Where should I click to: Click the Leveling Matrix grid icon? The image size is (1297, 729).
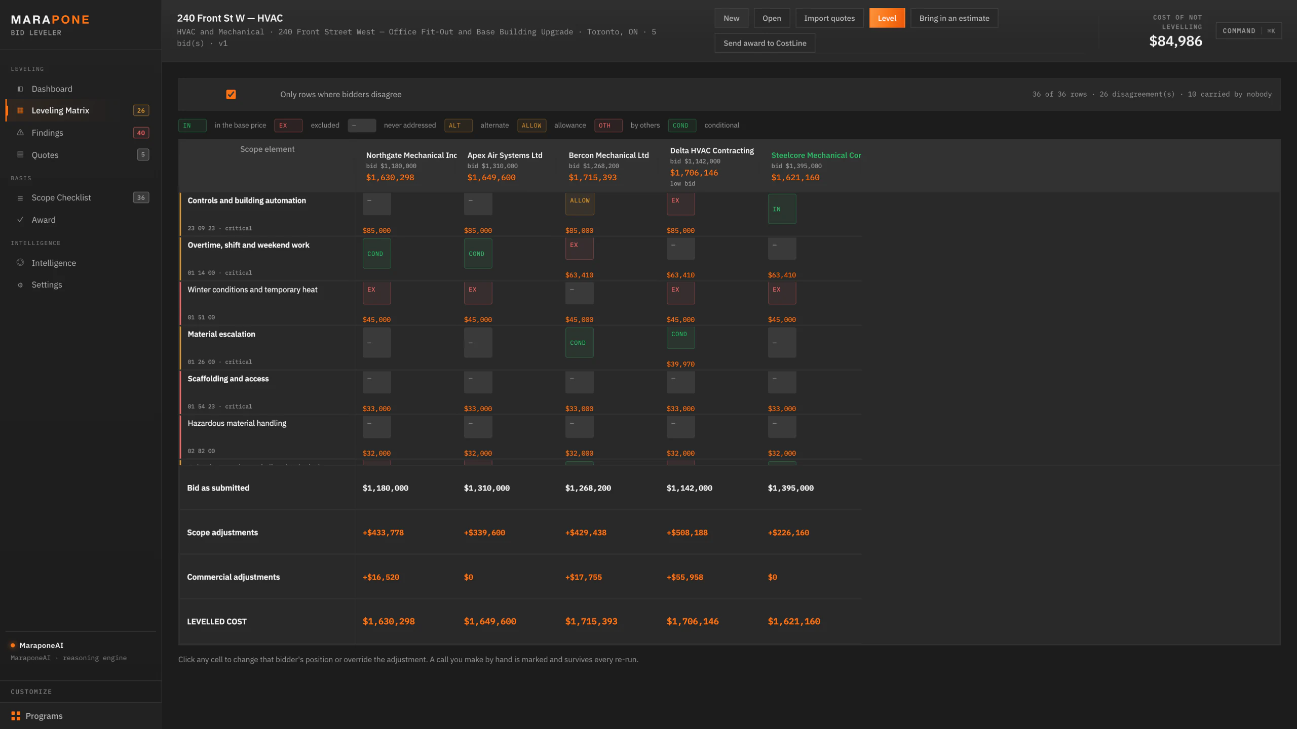tap(20, 110)
